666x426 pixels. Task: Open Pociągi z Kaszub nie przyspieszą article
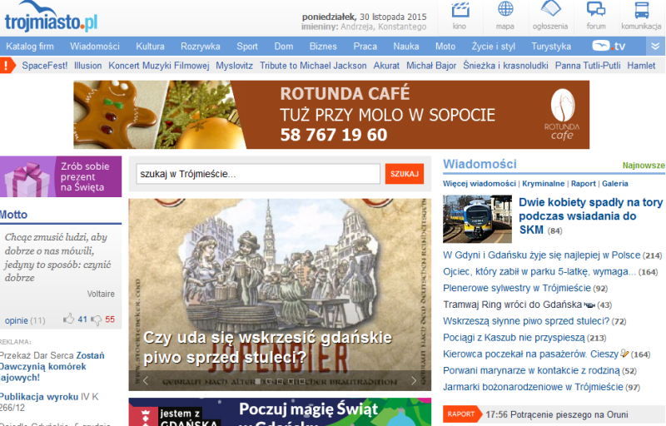(514, 338)
